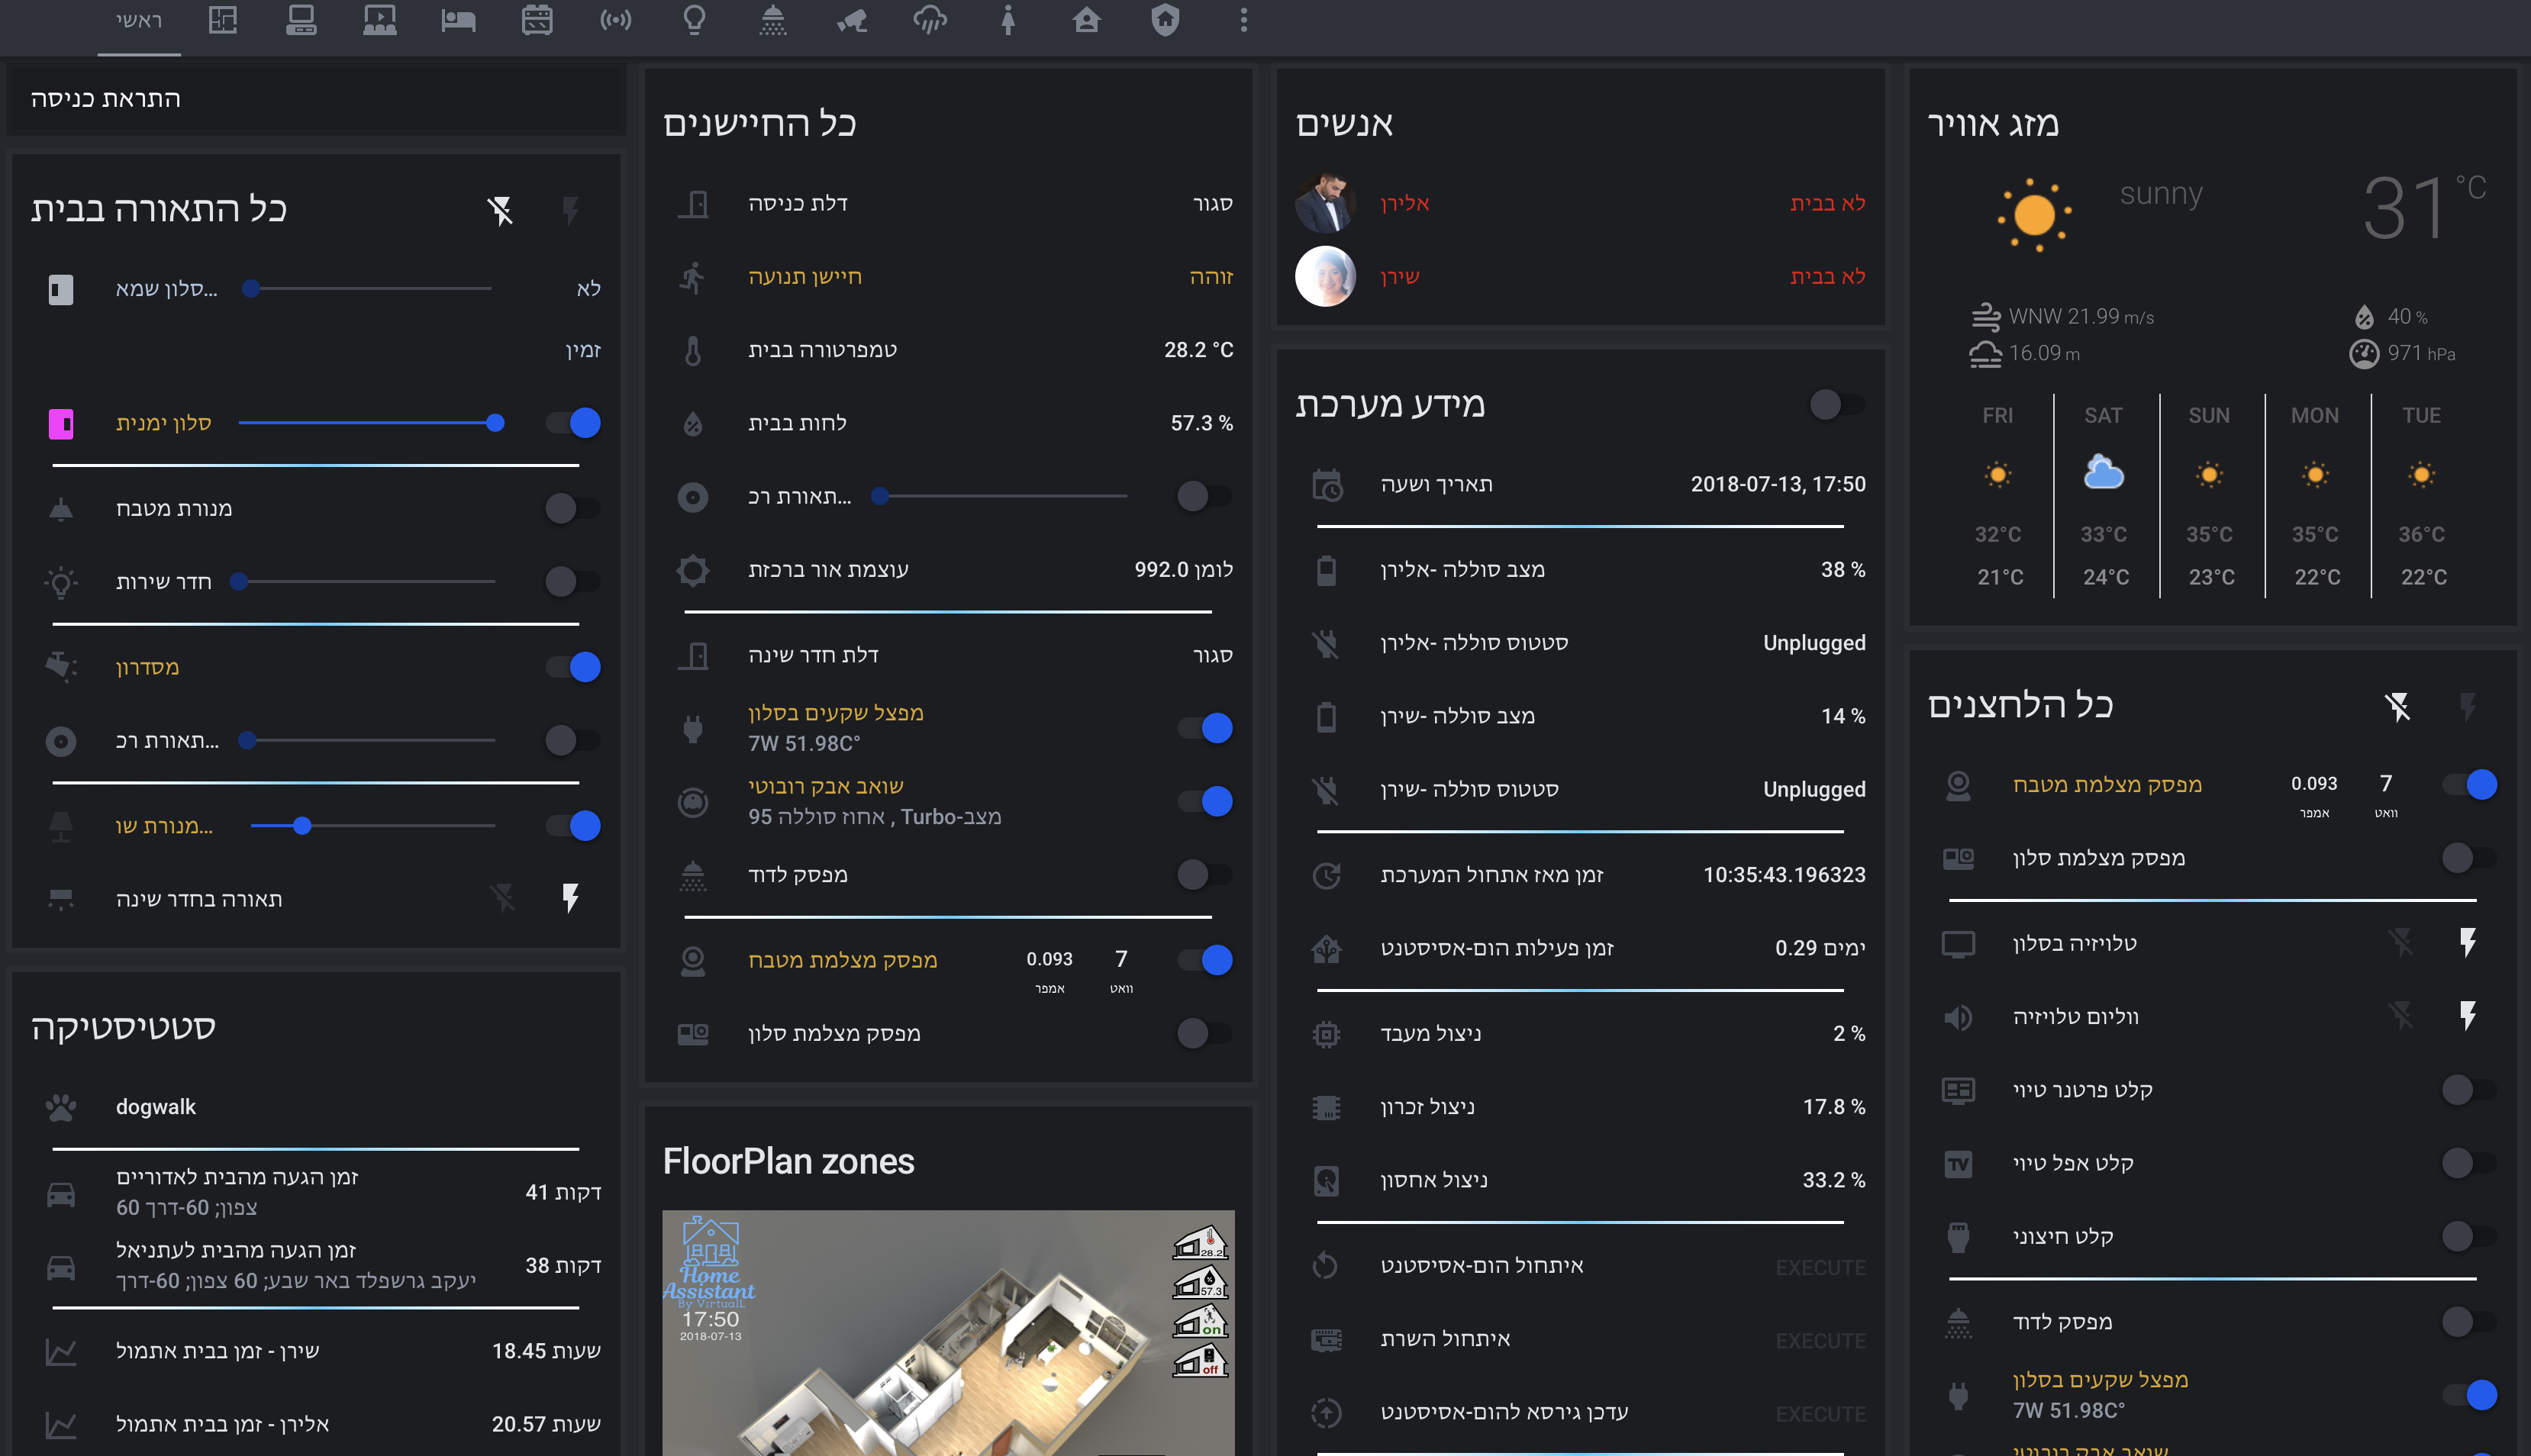The height and width of the screenshot is (1456, 2531).
Task: Toggle the מסדרון light switch
Action: pos(573,667)
